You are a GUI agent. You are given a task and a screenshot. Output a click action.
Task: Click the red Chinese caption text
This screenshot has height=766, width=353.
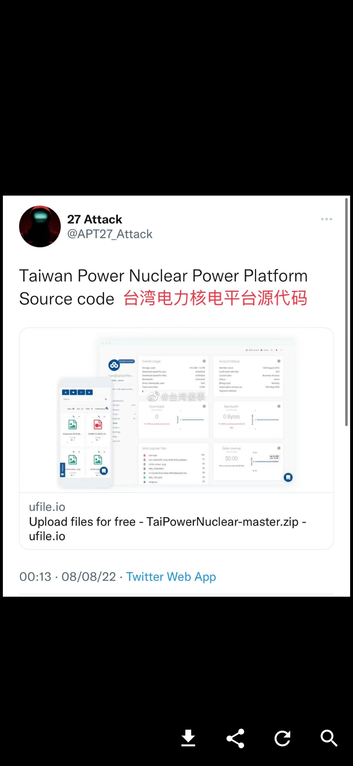pyautogui.click(x=215, y=298)
